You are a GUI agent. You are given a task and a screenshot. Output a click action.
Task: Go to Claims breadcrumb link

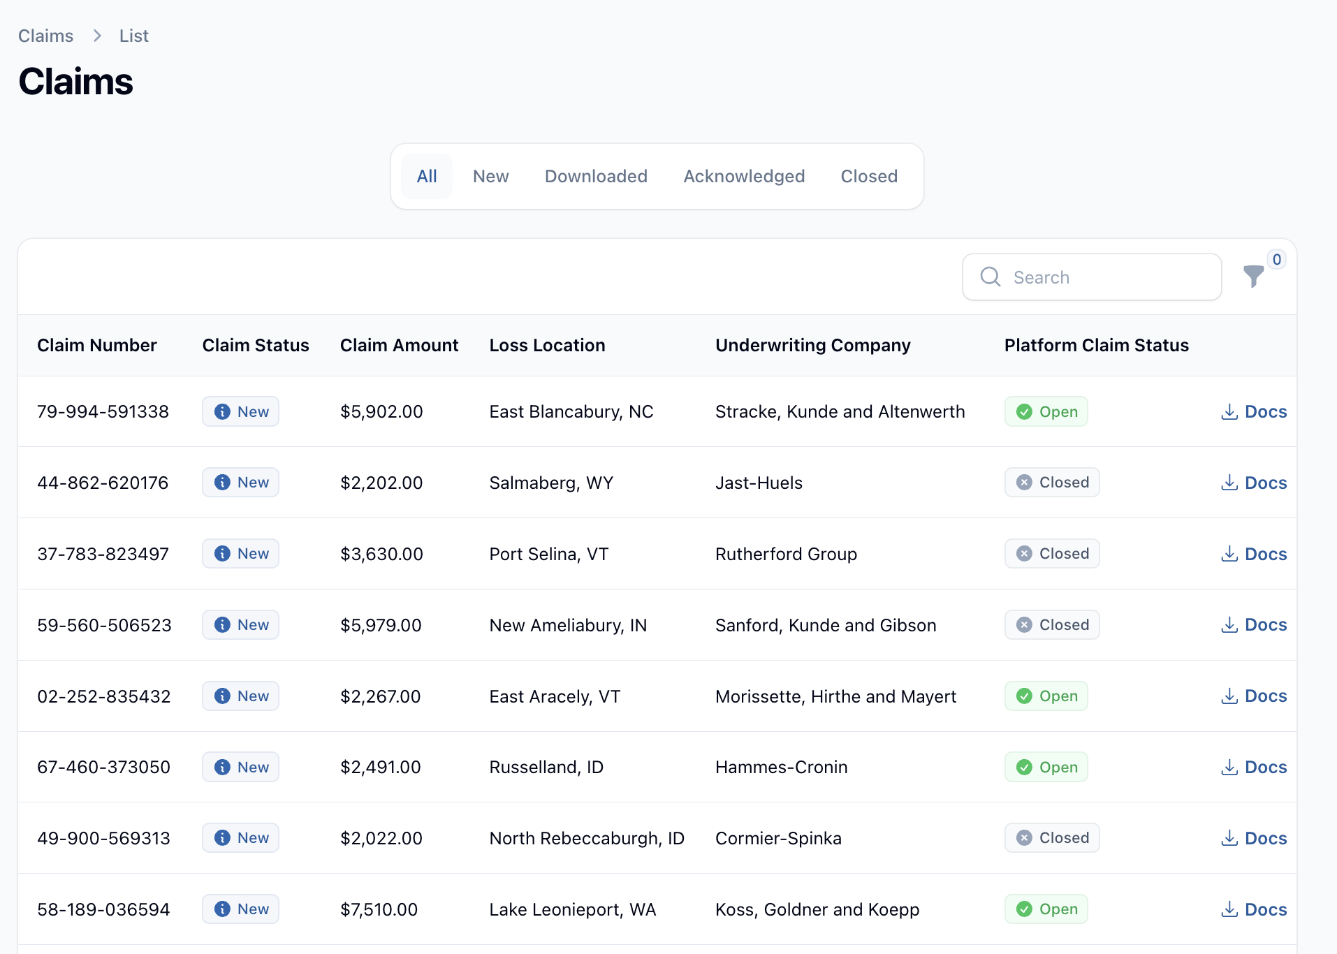45,36
